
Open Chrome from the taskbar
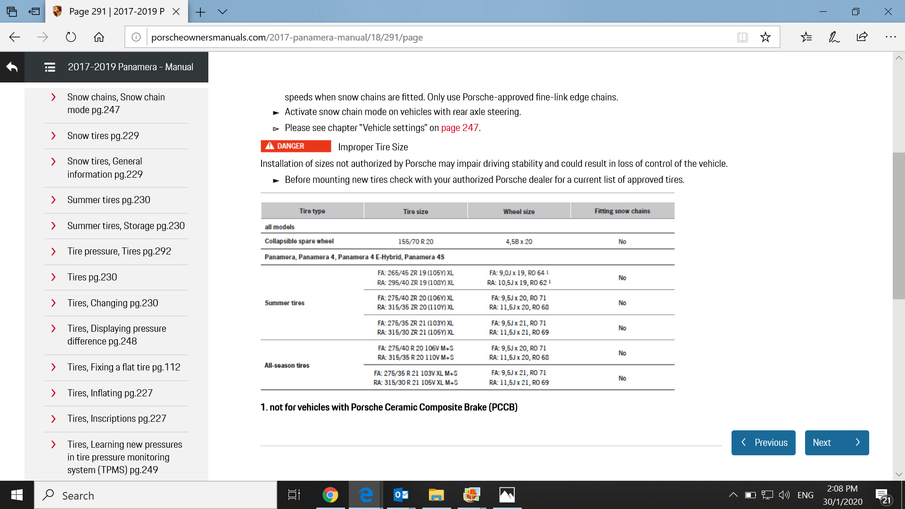330,495
